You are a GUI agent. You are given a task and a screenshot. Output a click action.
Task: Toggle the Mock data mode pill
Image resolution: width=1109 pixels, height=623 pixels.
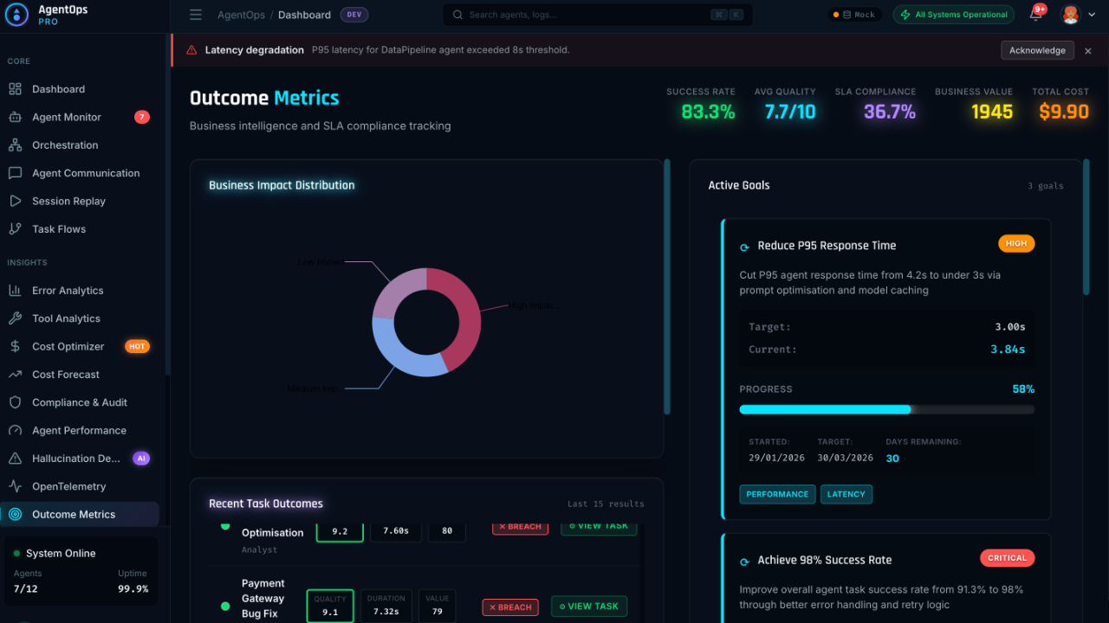click(854, 14)
